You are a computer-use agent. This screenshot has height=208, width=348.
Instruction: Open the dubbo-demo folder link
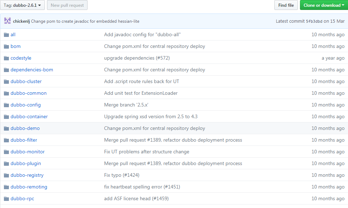click(25, 128)
